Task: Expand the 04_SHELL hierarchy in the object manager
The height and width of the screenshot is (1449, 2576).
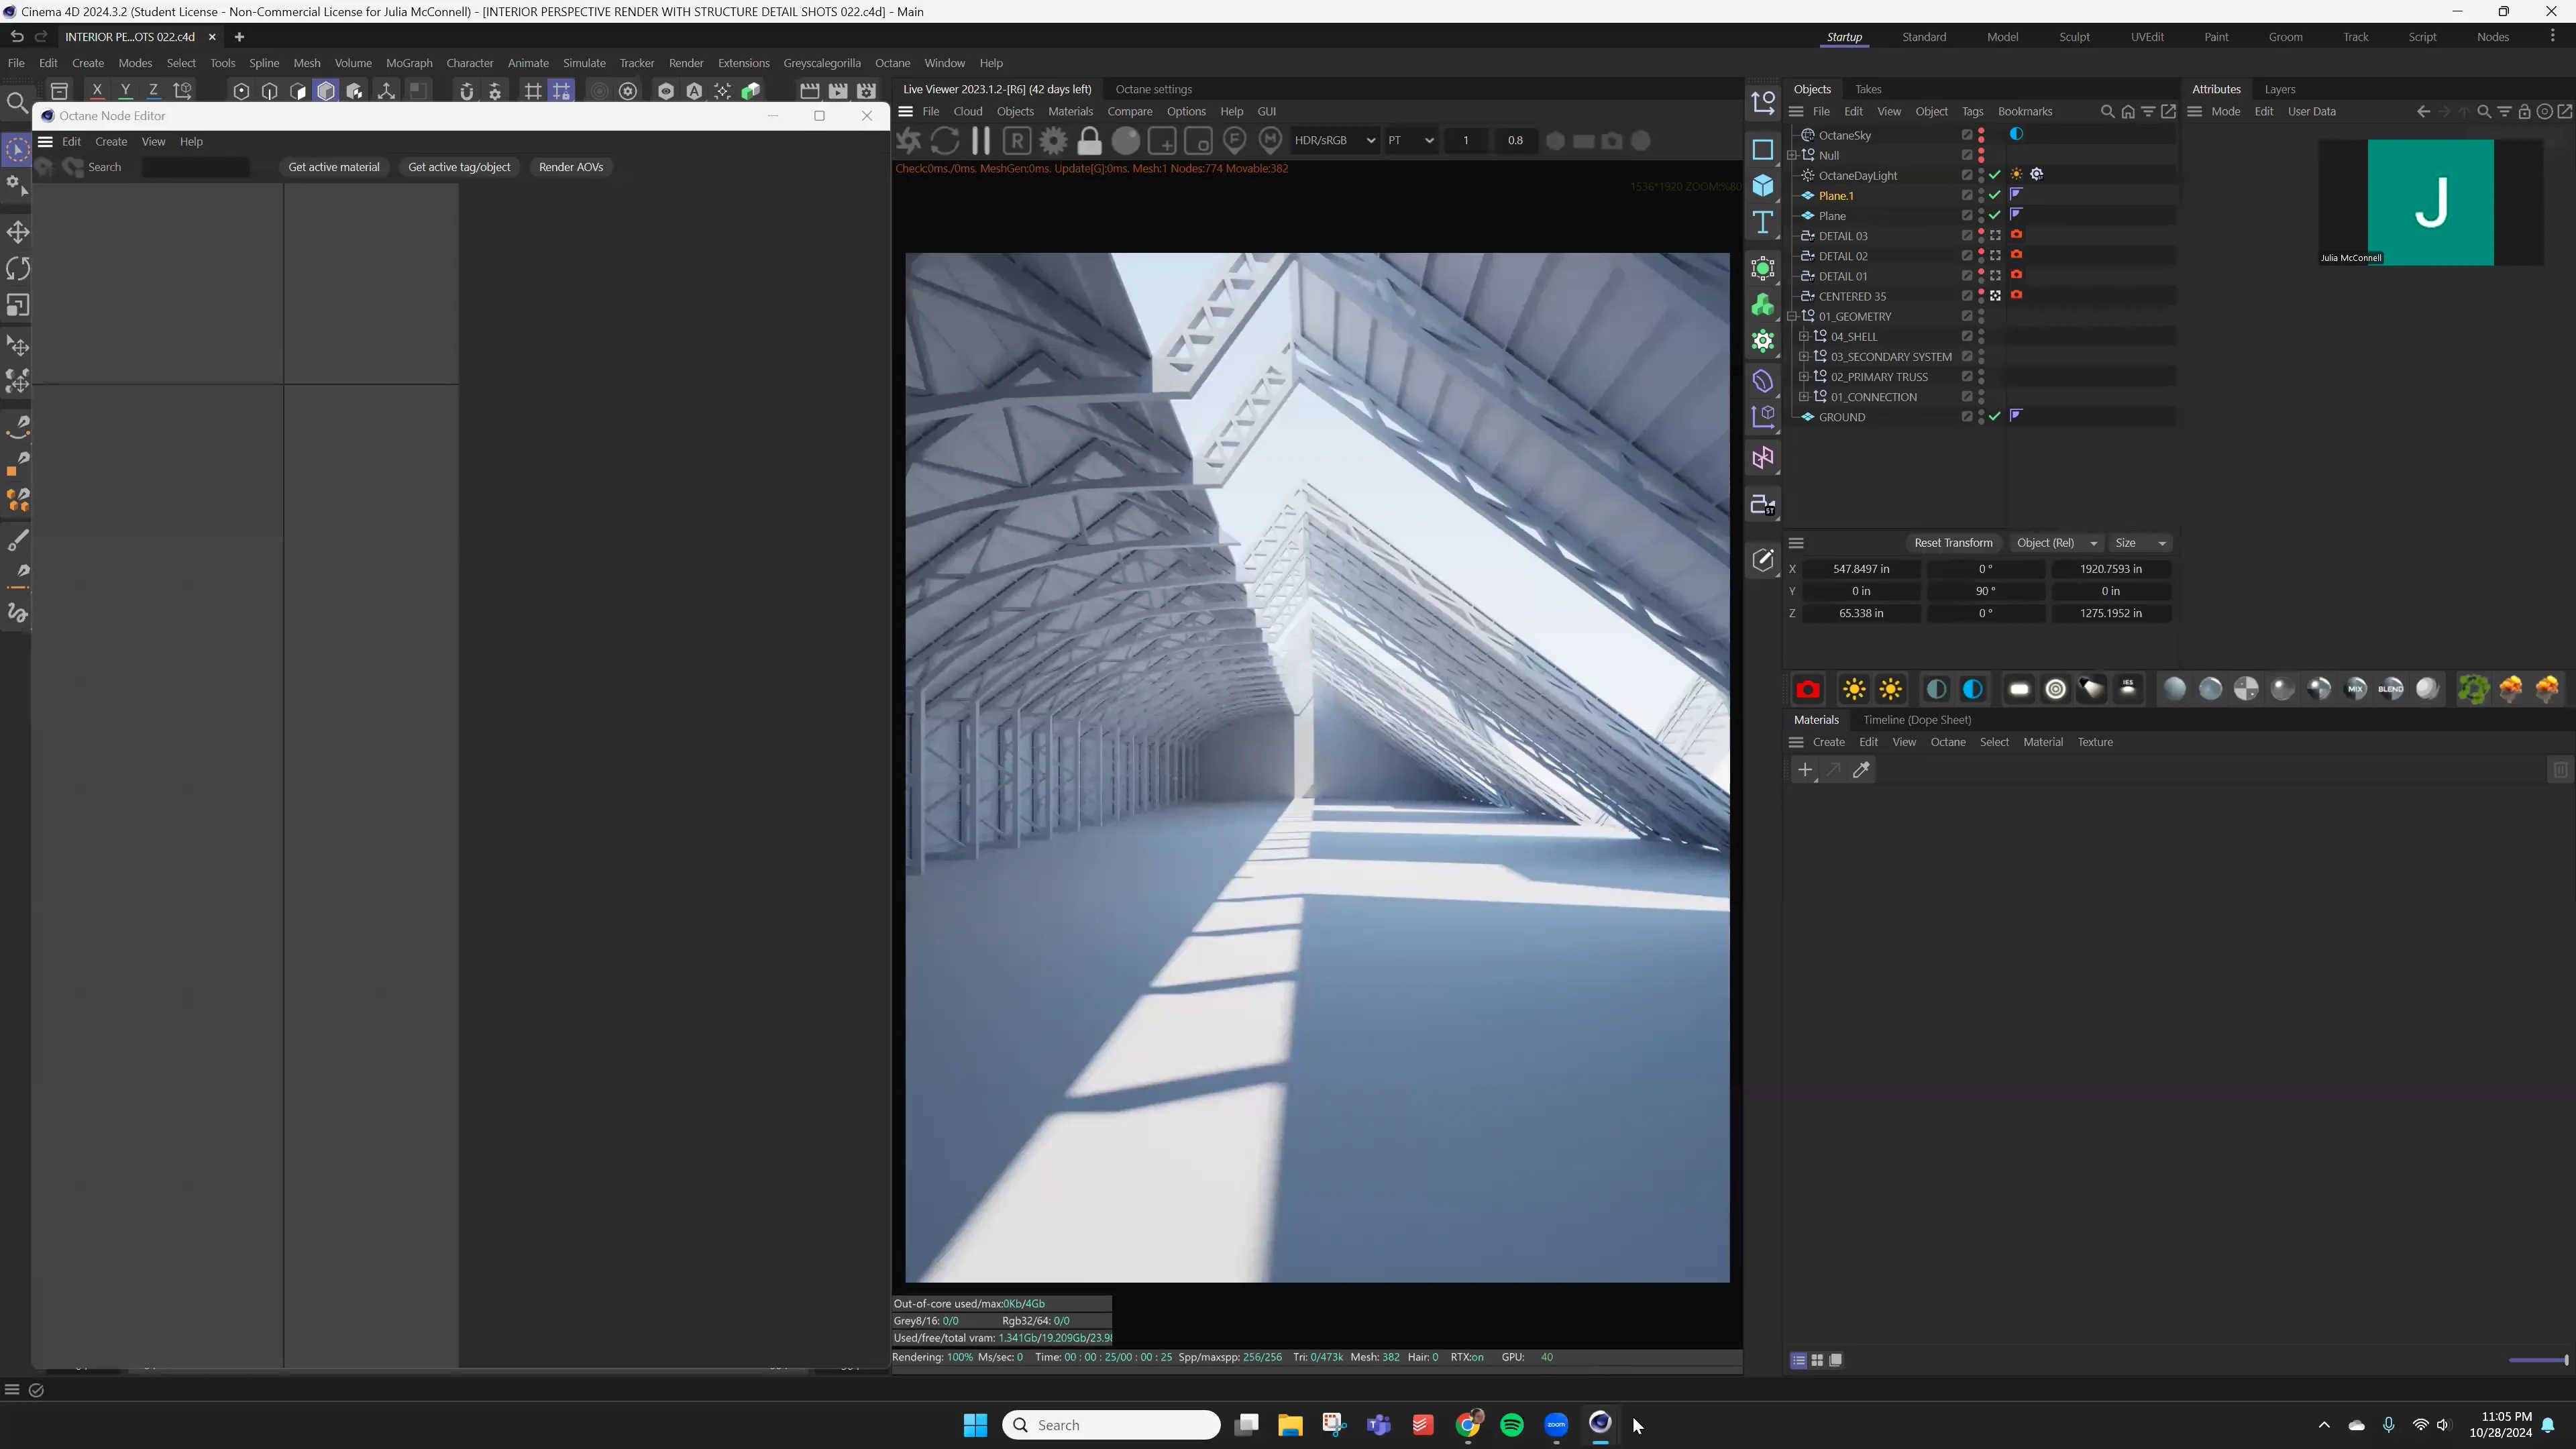Action: coord(1805,336)
